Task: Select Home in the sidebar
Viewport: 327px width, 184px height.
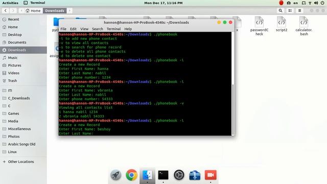Action: 24,27
